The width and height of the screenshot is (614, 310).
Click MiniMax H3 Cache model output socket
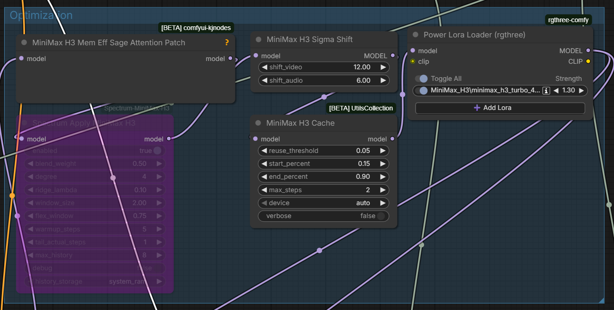coord(393,139)
